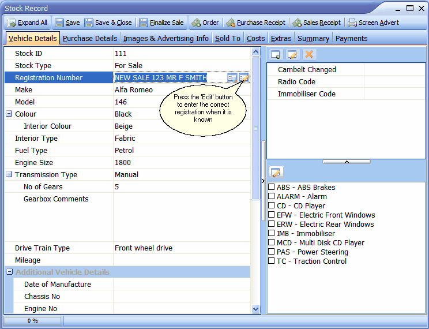This screenshot has height=329, width=429.
Task: Click the Make value Alfa Romeo
Action: tap(134, 90)
